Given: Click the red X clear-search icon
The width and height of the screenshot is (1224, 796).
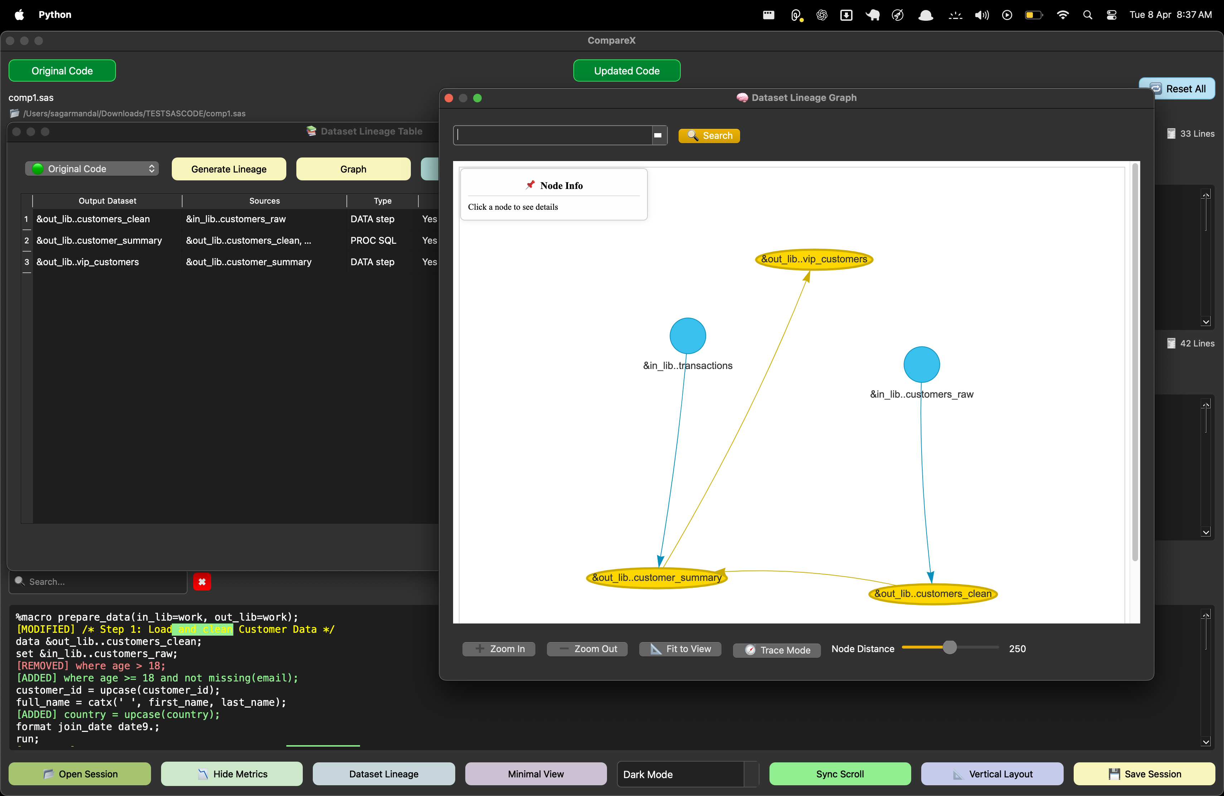Looking at the screenshot, I should tap(201, 582).
